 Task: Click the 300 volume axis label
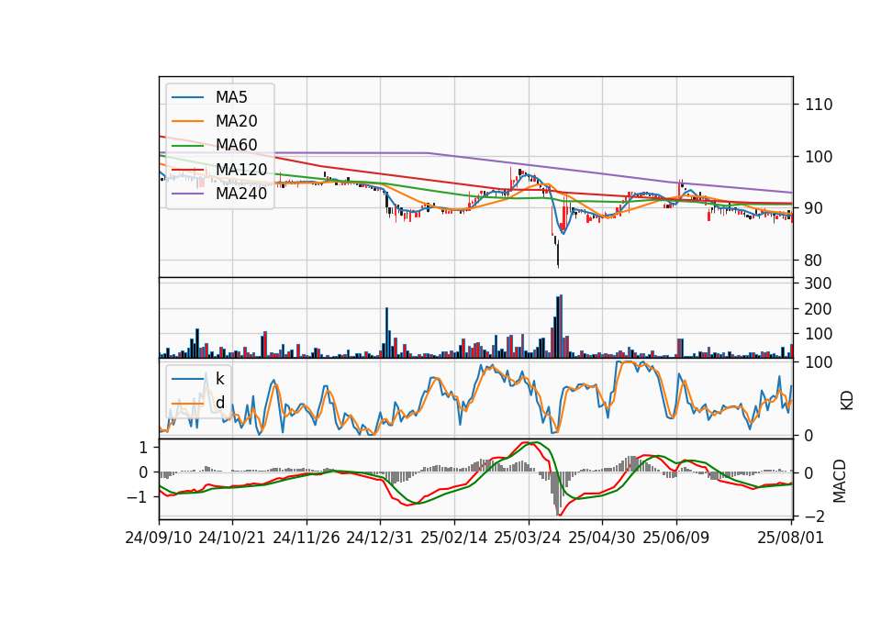coord(818,283)
